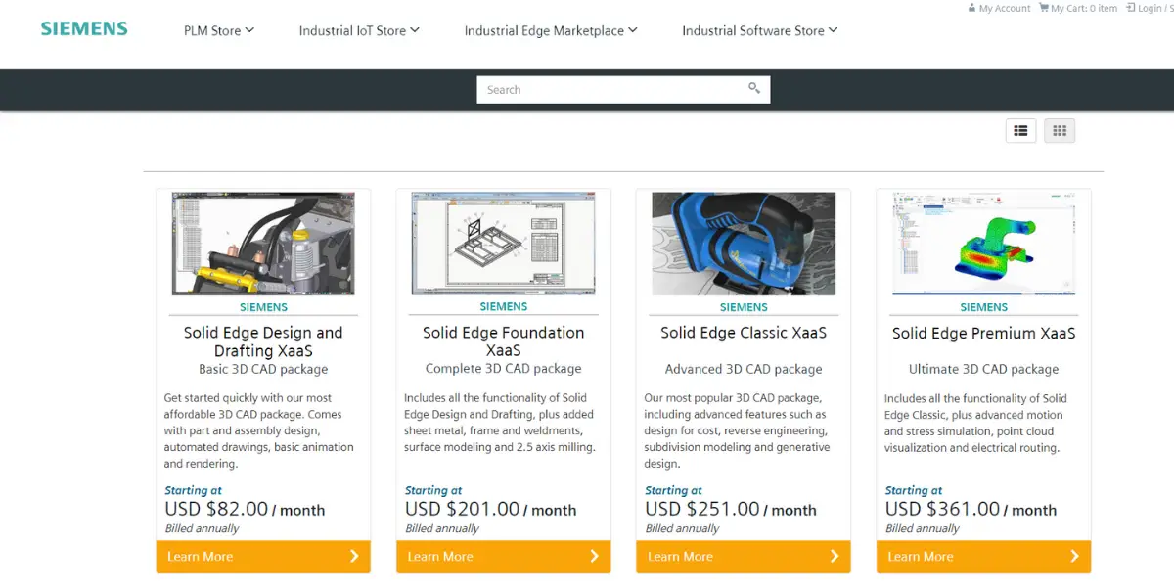The height and width of the screenshot is (587, 1174).
Task: Select the USD $82.00 / month price
Action: 245,509
